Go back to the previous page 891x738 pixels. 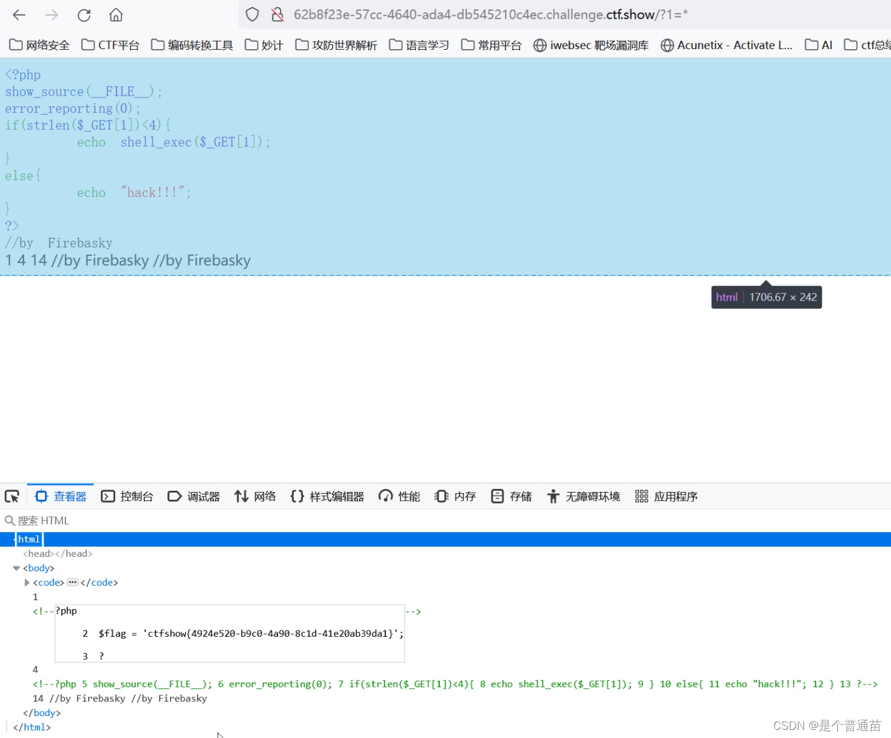(19, 15)
